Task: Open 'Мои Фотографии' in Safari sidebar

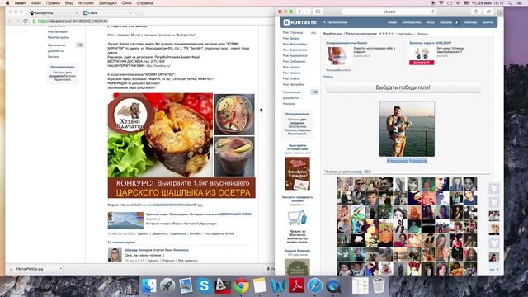Action: [295, 44]
